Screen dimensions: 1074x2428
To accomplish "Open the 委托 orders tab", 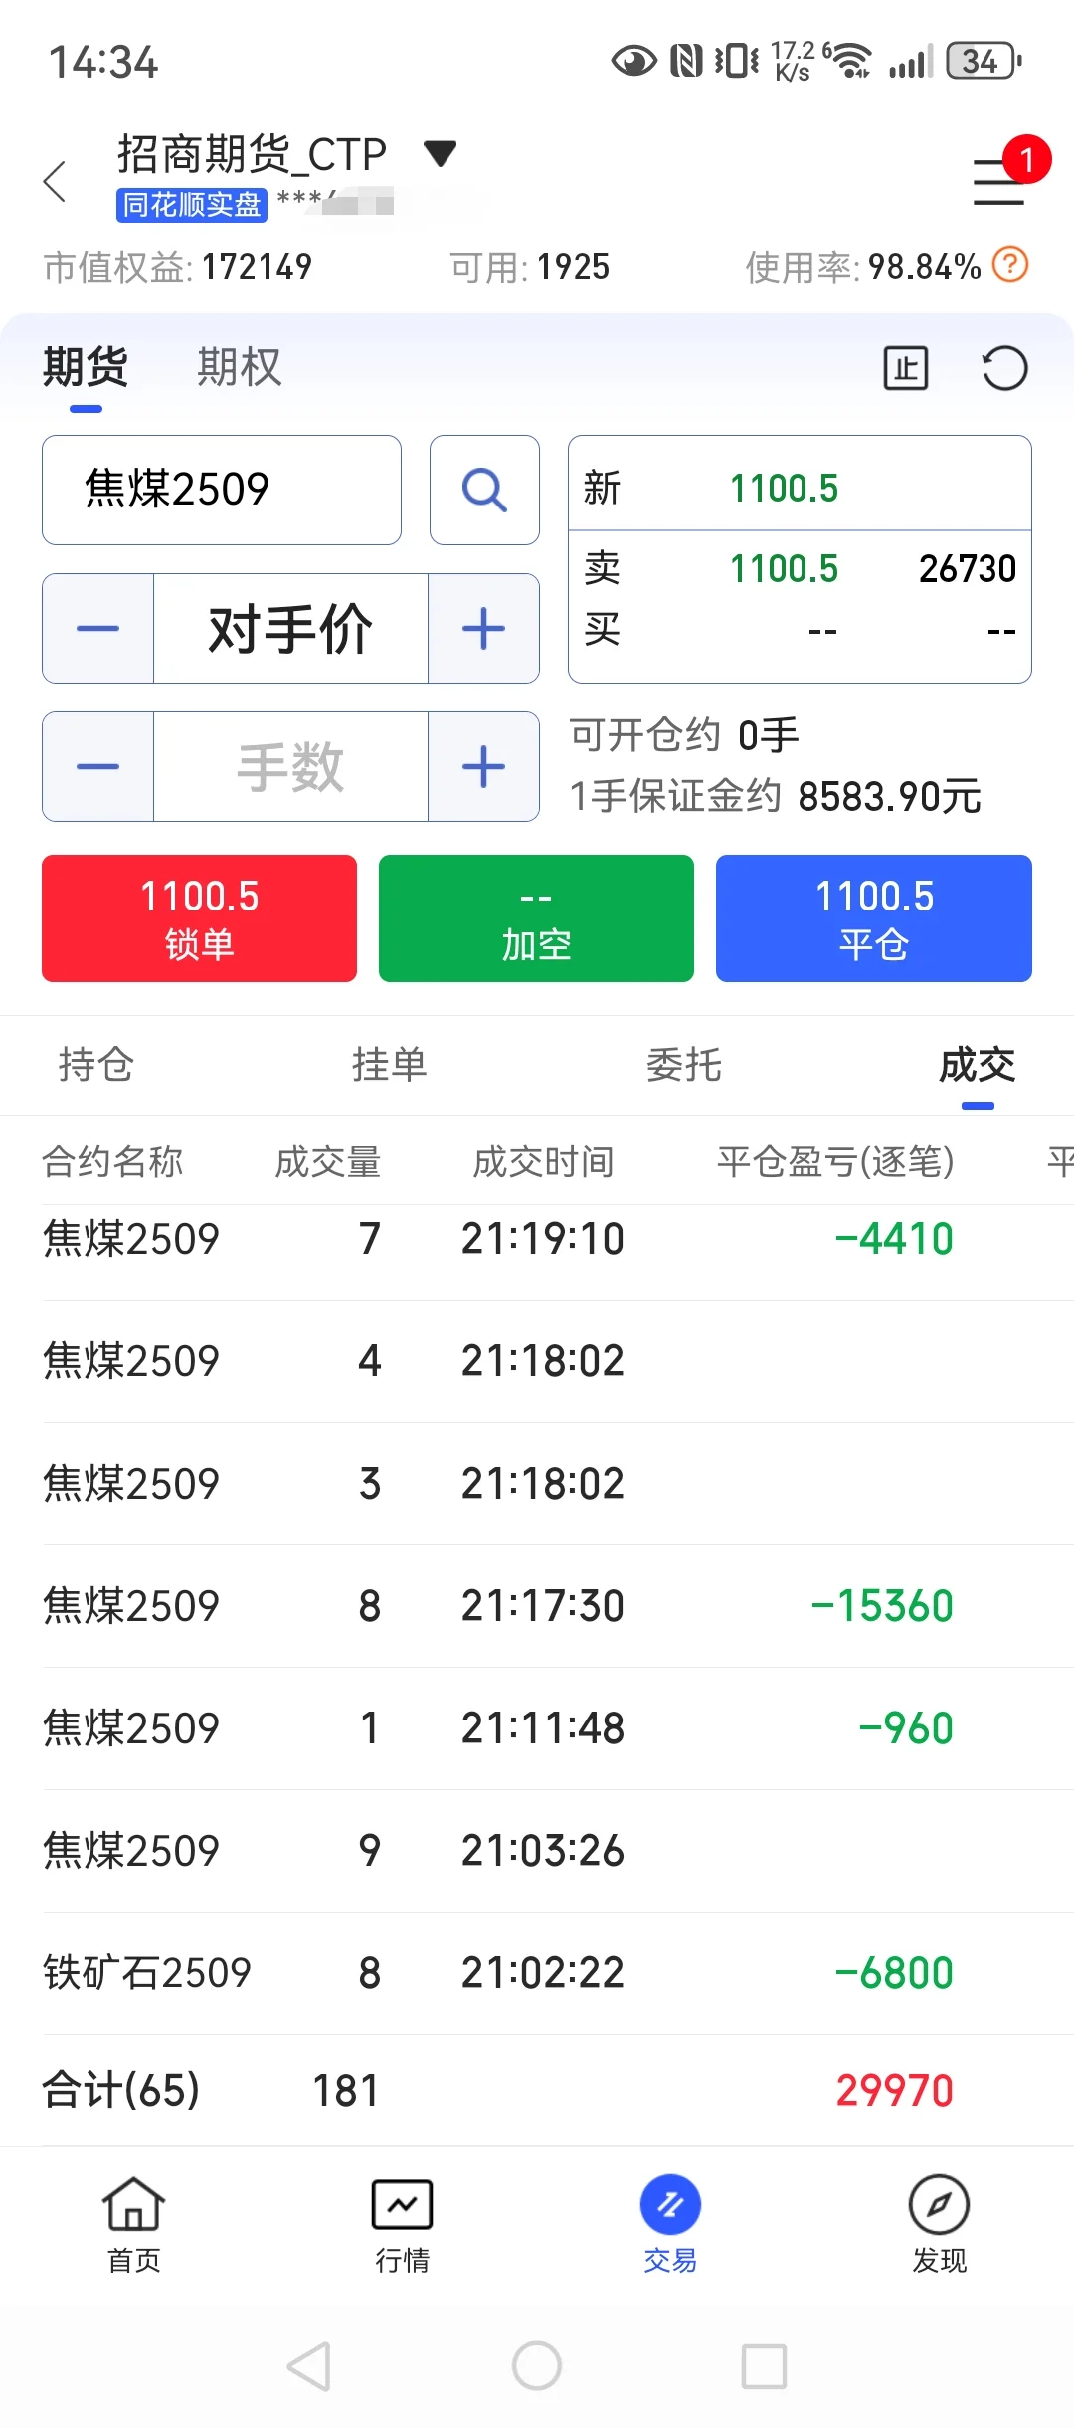I will [683, 1065].
